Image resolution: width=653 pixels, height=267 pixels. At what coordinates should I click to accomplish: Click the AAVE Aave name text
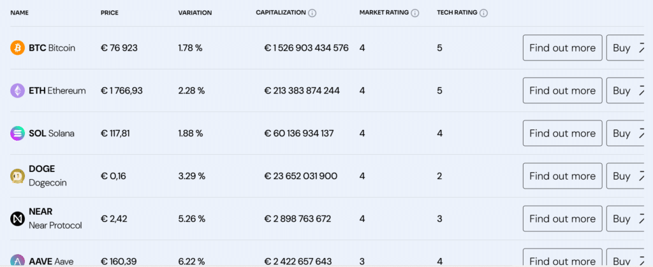point(51,262)
